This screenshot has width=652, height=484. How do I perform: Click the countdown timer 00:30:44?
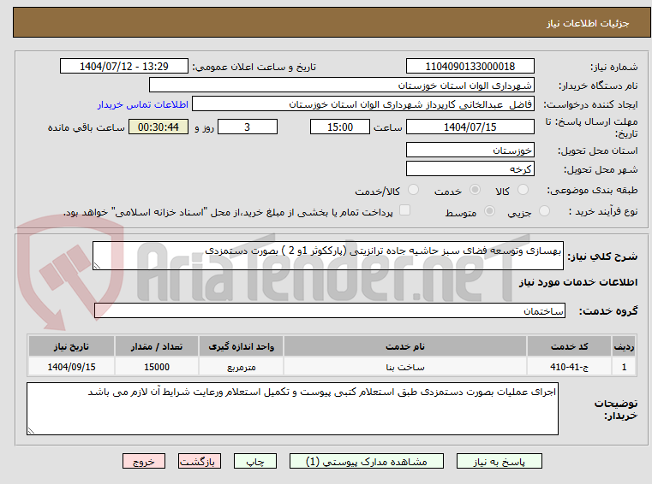tap(159, 127)
